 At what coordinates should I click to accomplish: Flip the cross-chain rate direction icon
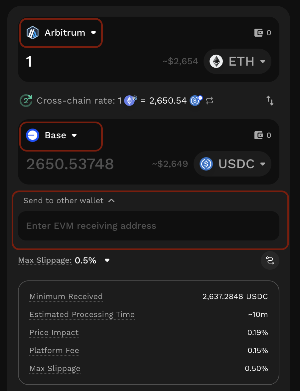click(210, 101)
